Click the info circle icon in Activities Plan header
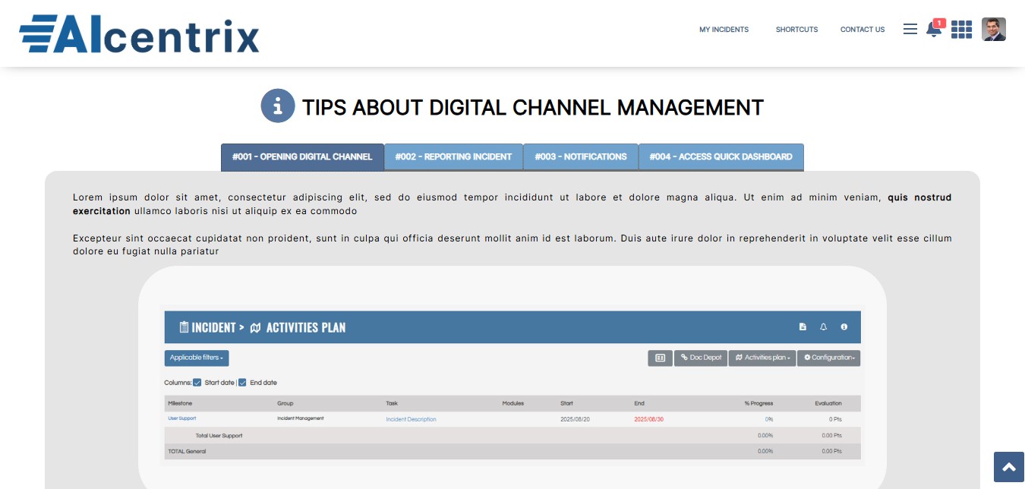The height and width of the screenshot is (489, 1025). [844, 327]
